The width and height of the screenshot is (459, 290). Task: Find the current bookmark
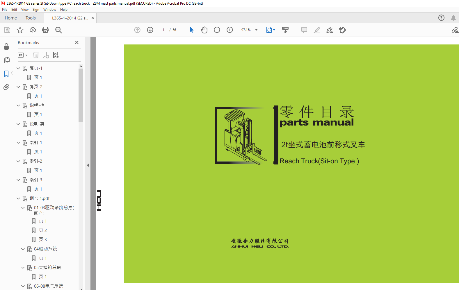coord(56,55)
